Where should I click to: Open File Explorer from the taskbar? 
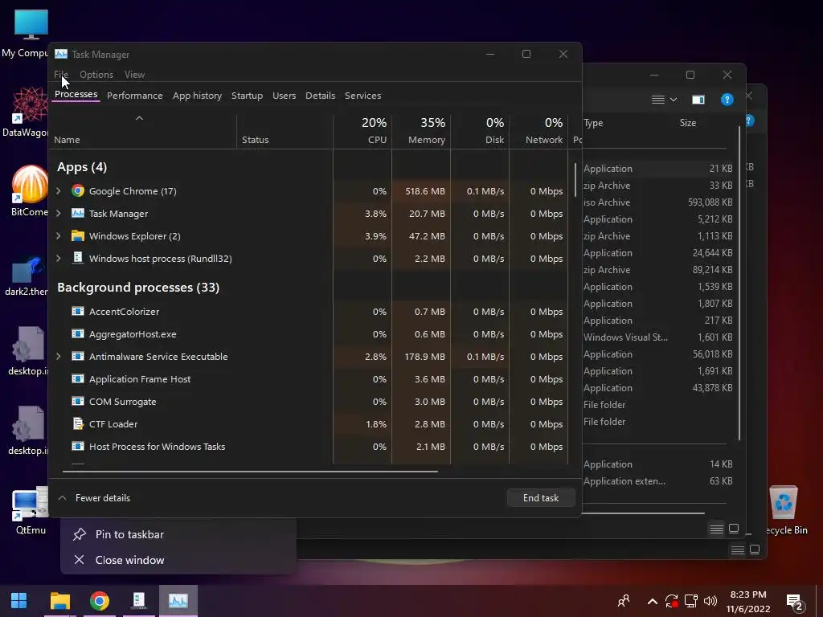[x=59, y=600]
